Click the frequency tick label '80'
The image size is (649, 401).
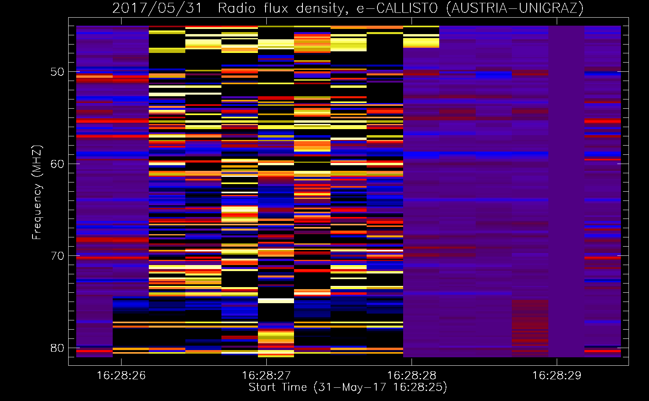pyautogui.click(x=57, y=348)
